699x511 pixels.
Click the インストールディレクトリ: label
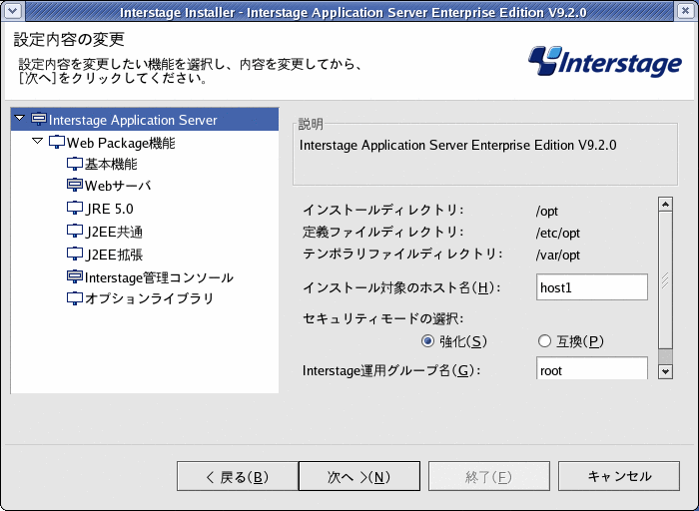tap(383, 210)
